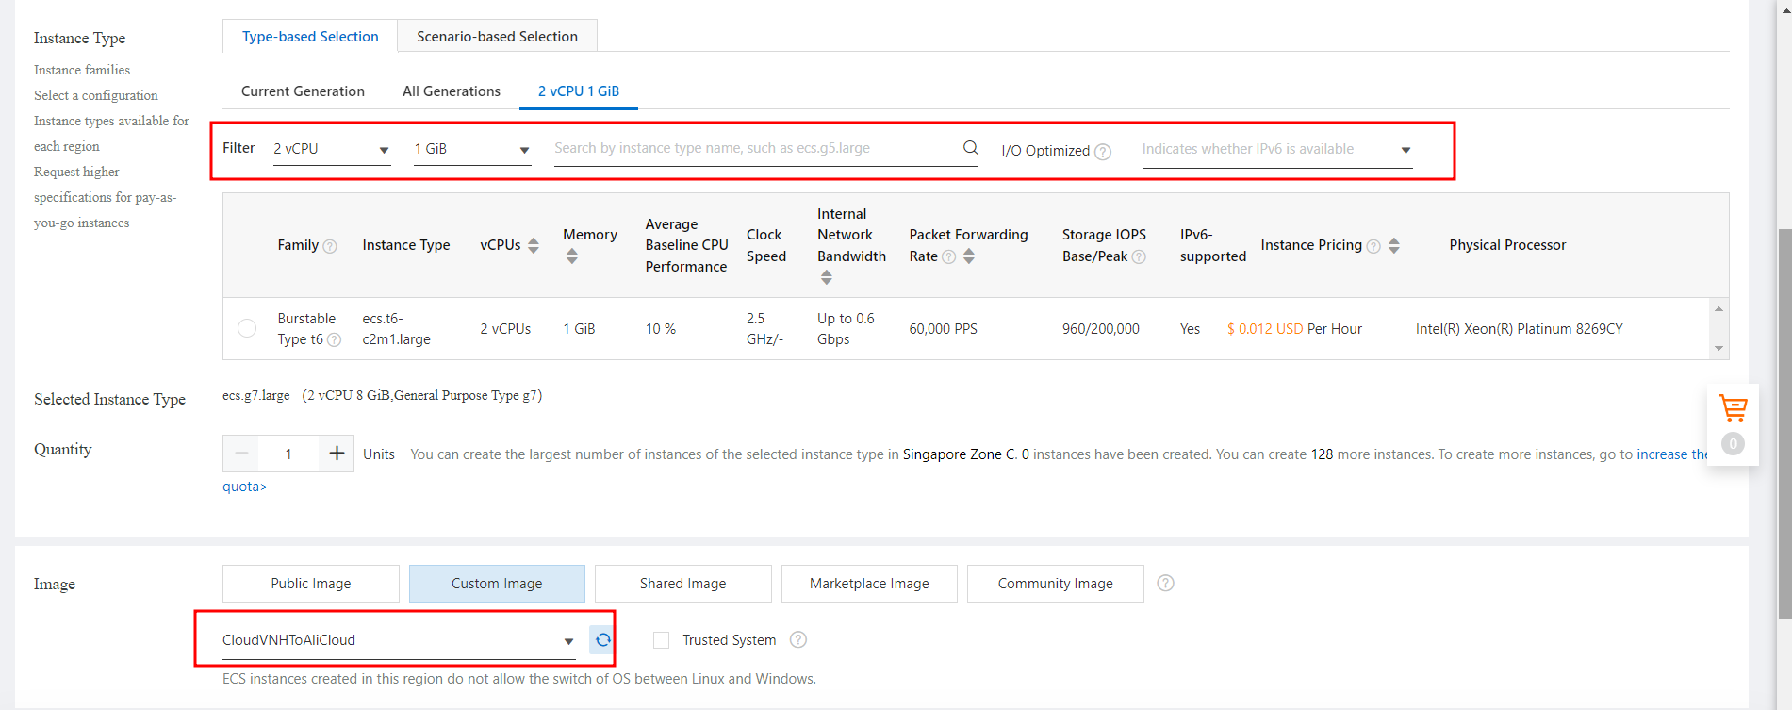Refresh the custom image list

click(602, 640)
